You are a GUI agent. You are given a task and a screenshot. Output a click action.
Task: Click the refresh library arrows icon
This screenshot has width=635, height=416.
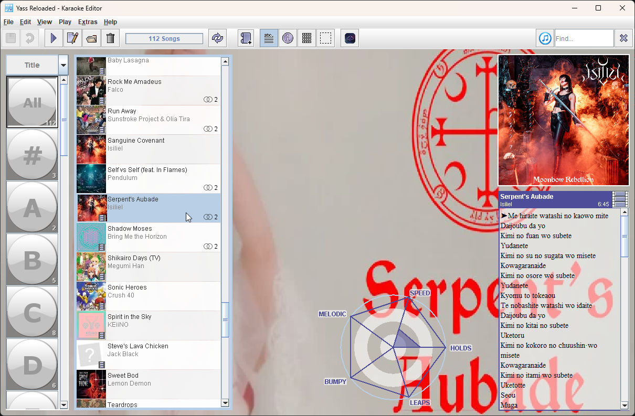tap(217, 38)
